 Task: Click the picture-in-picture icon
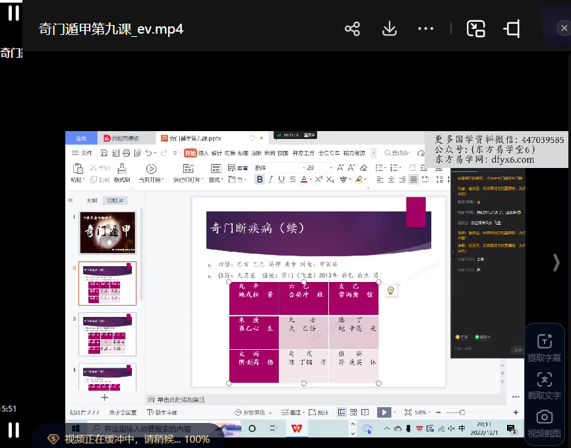(475, 29)
